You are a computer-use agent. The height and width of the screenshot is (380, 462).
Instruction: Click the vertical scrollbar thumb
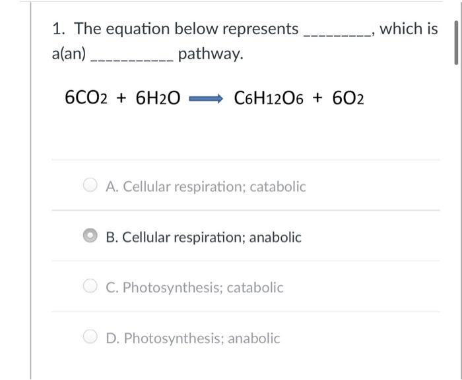(455, 42)
